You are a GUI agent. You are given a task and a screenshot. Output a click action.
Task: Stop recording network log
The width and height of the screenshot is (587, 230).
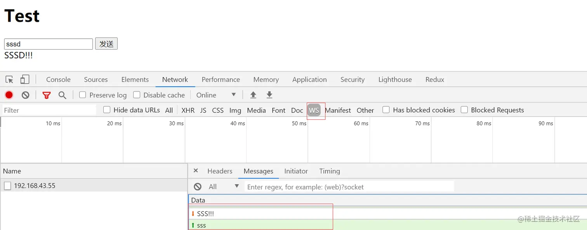pyautogui.click(x=9, y=95)
